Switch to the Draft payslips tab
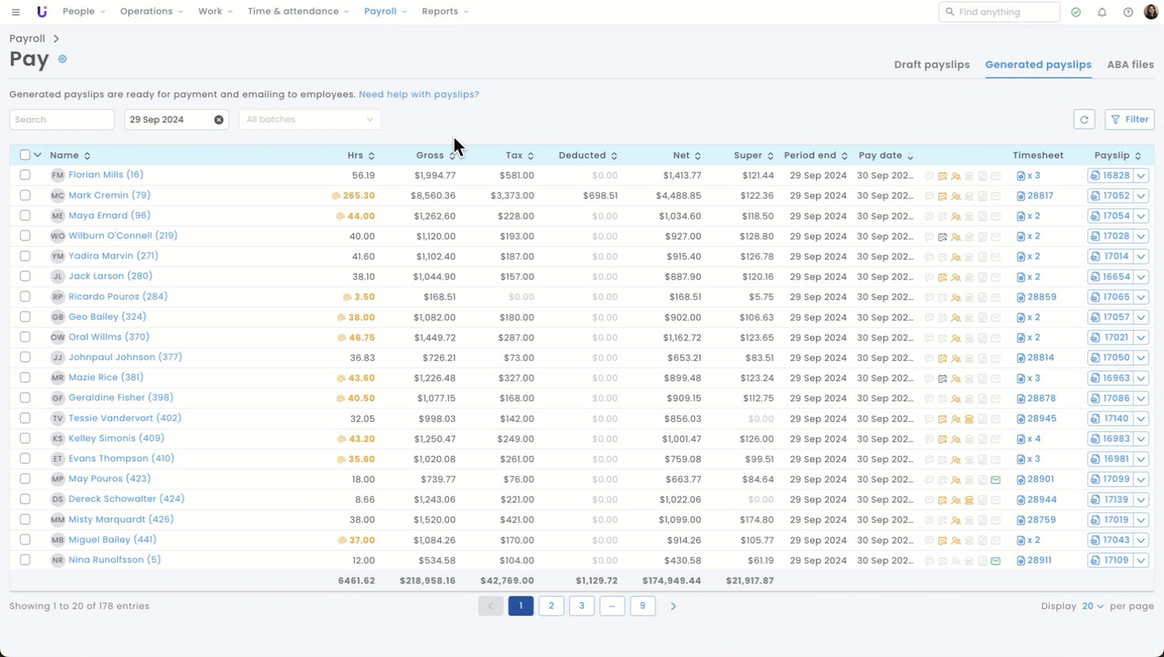Viewport: 1164px width, 657px height. pyautogui.click(x=931, y=65)
